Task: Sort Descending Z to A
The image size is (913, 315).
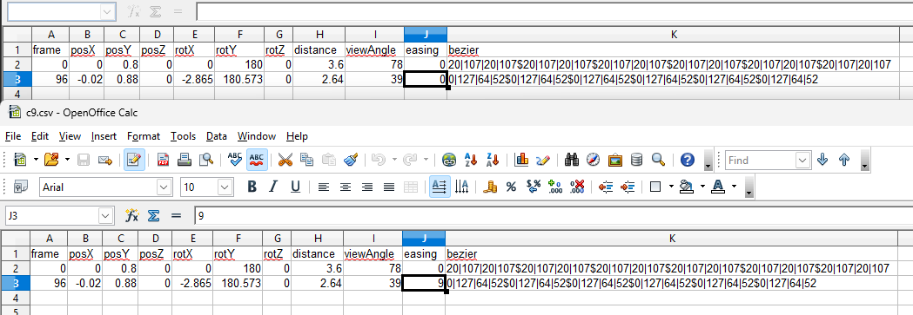Action: [492, 160]
